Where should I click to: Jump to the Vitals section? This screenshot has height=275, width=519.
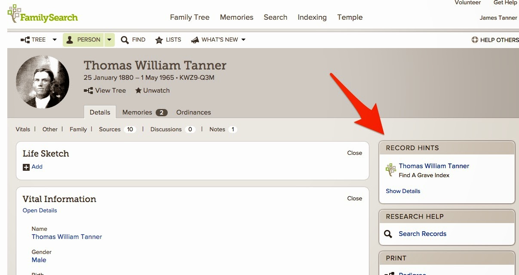[x=23, y=129]
